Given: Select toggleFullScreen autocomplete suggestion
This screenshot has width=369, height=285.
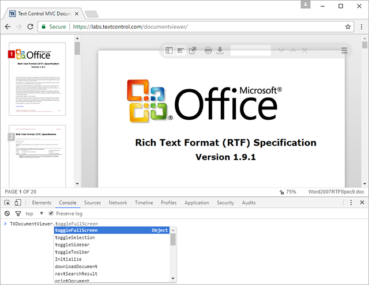Looking at the screenshot, I should click(x=112, y=230).
